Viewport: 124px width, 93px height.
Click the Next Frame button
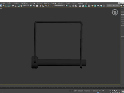point(117,91)
